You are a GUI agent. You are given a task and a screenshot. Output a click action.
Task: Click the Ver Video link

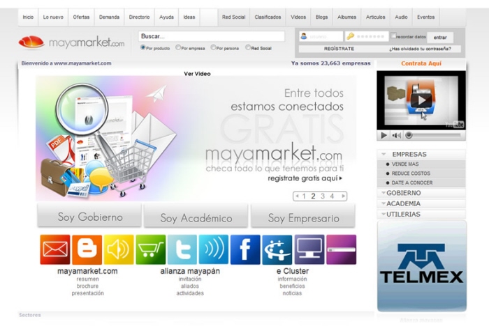pyautogui.click(x=197, y=74)
